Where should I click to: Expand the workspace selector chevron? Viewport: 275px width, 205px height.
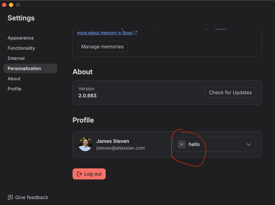click(x=249, y=144)
